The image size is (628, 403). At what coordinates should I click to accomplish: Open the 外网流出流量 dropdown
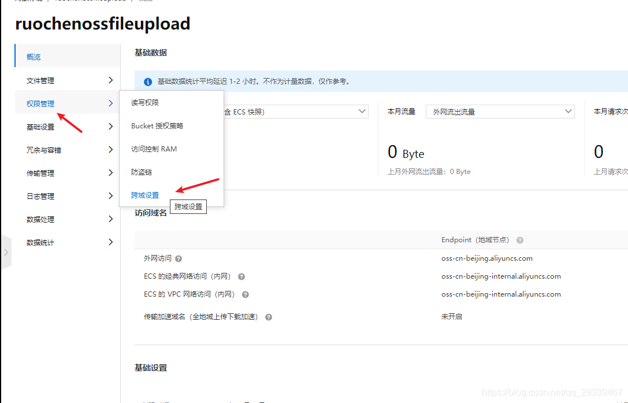click(500, 112)
